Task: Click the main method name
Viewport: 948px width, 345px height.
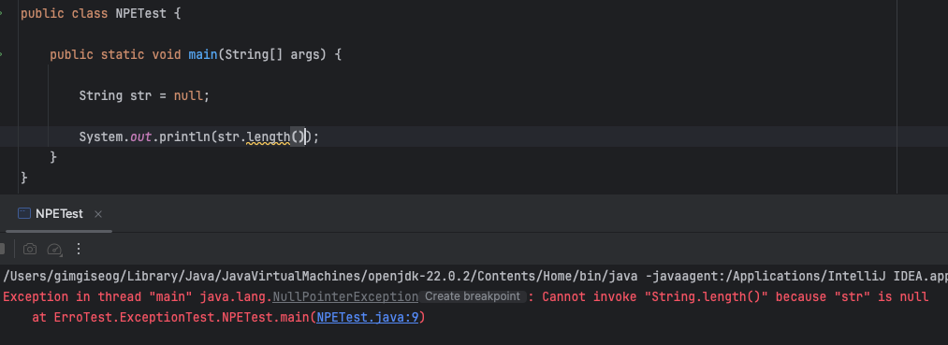Action: [x=202, y=54]
